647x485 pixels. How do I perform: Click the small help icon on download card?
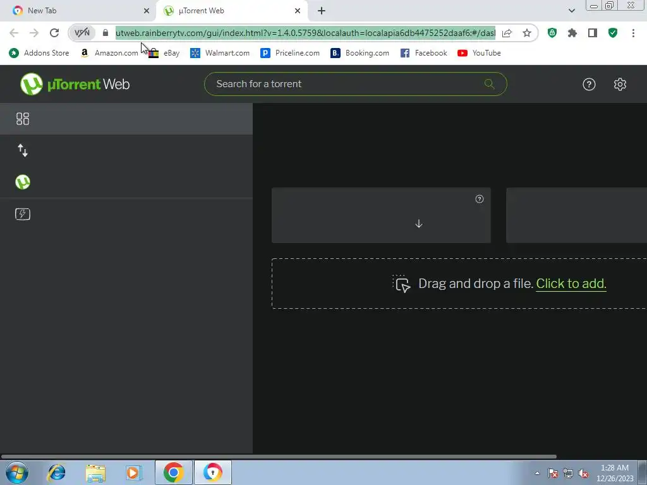[479, 199]
